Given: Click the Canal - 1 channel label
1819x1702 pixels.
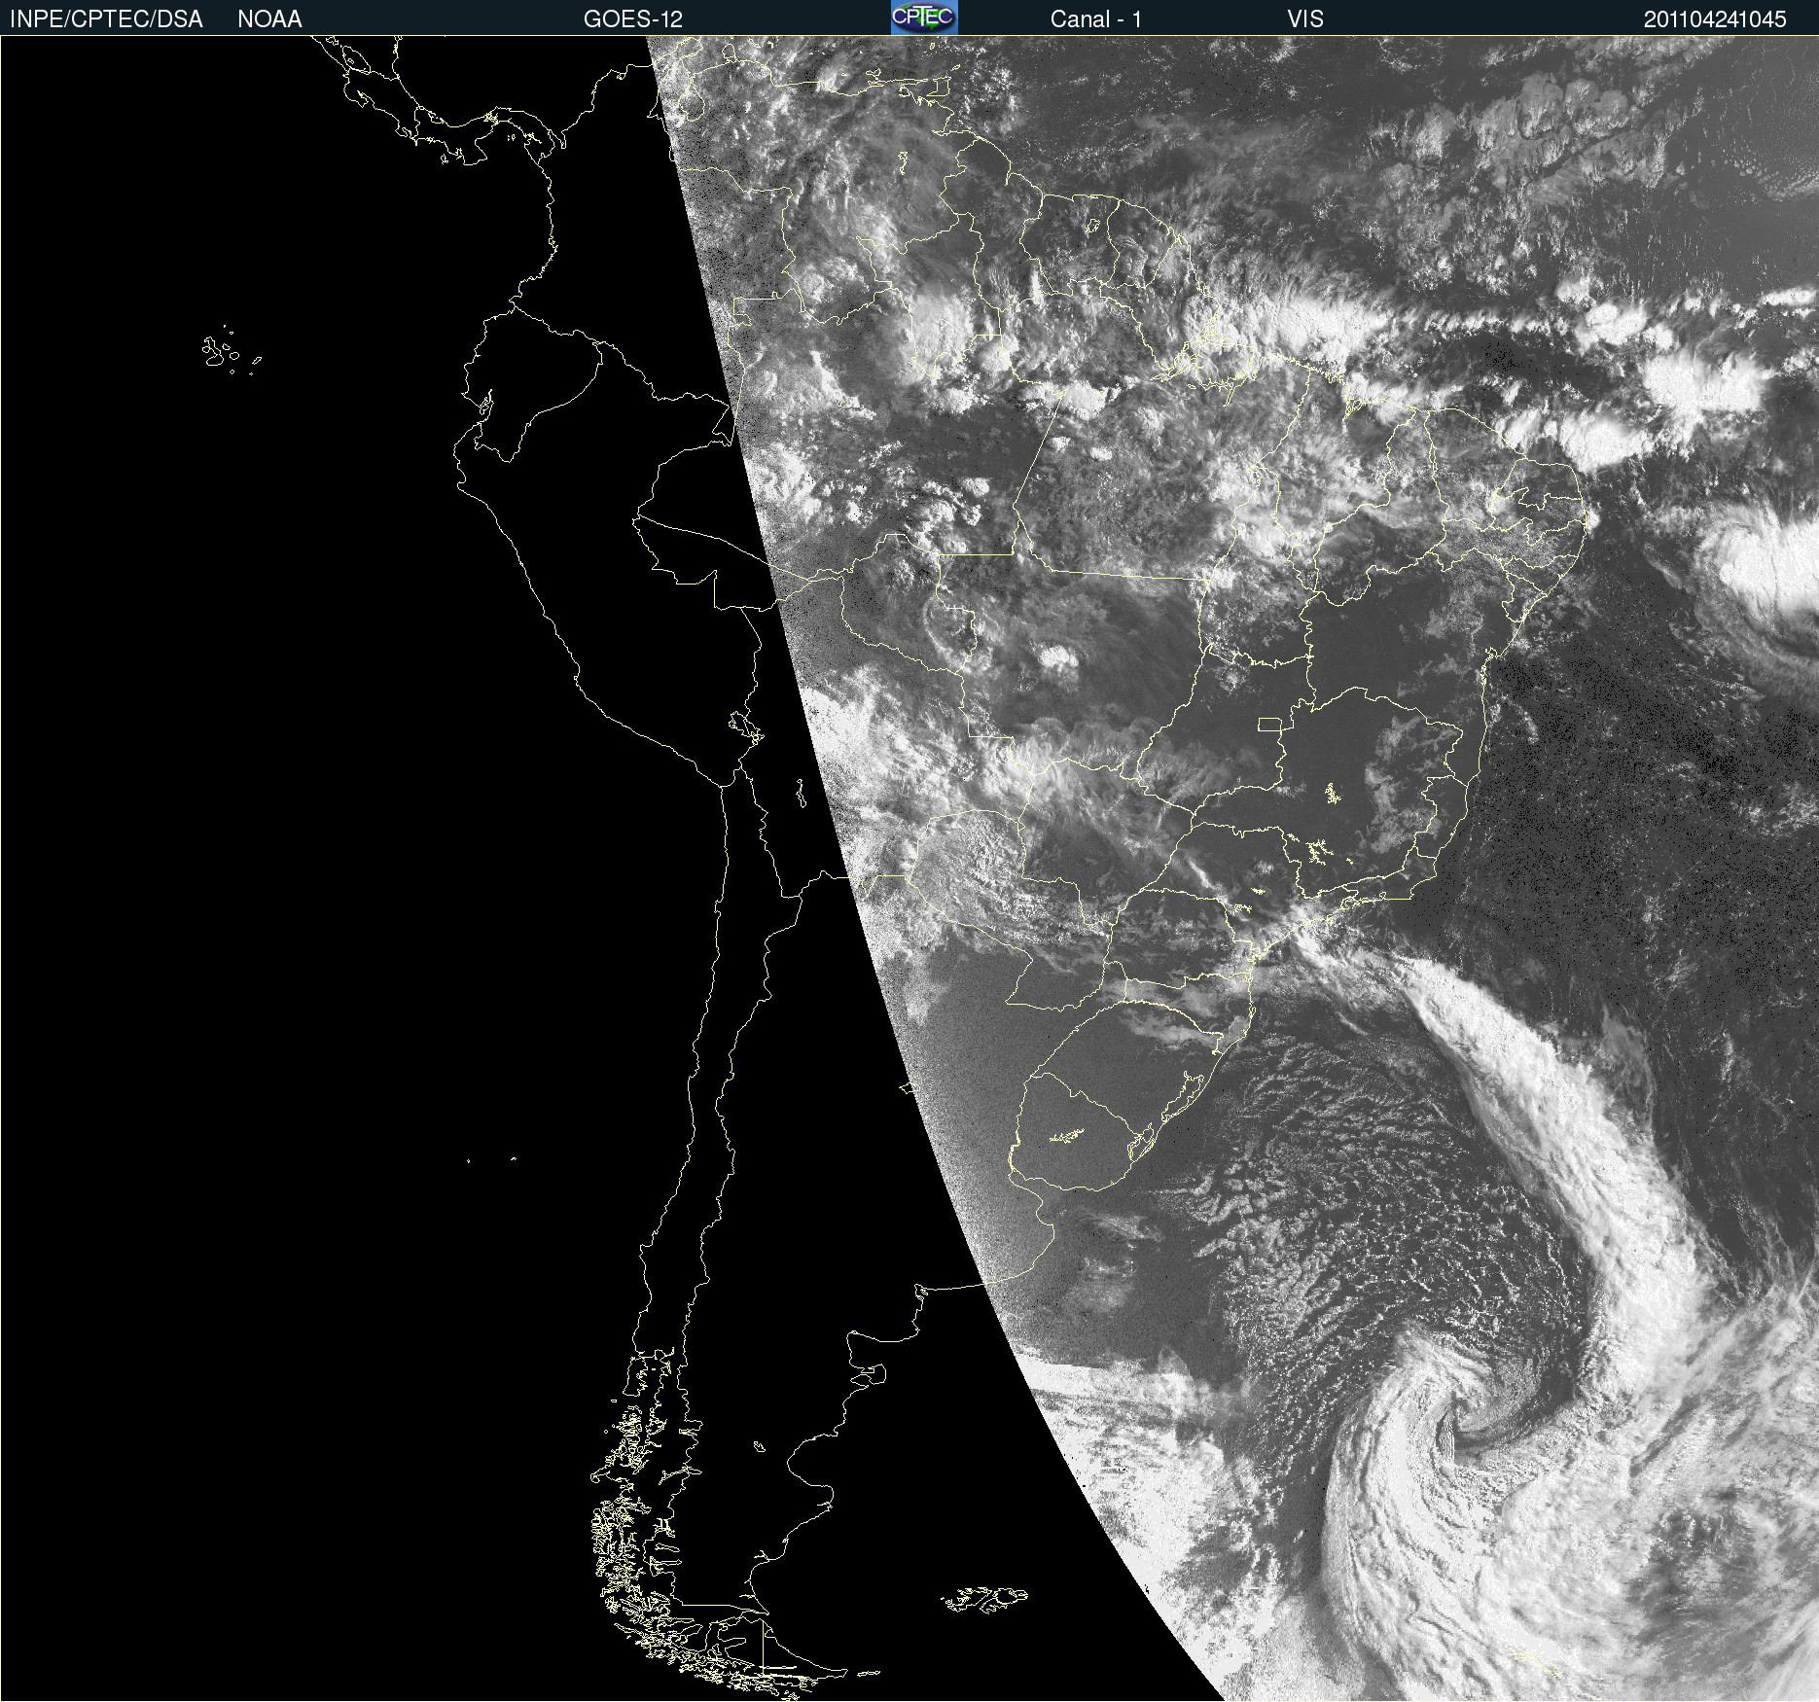Looking at the screenshot, I should point(1095,19).
